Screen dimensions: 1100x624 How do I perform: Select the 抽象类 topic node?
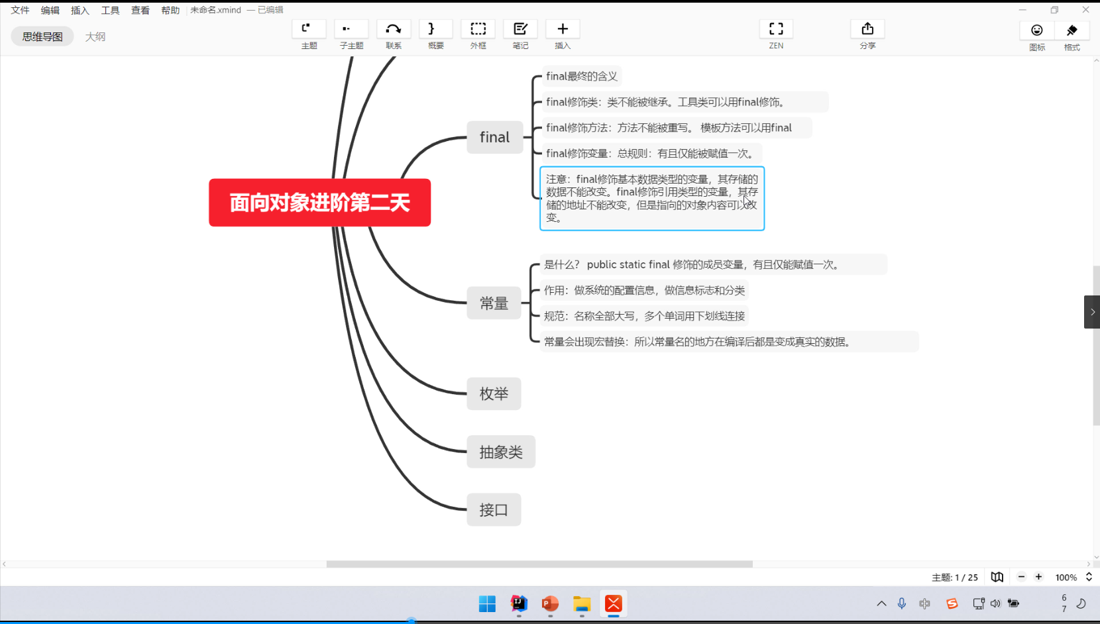click(501, 452)
